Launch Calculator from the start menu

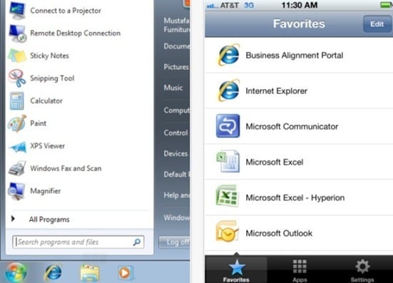click(46, 101)
